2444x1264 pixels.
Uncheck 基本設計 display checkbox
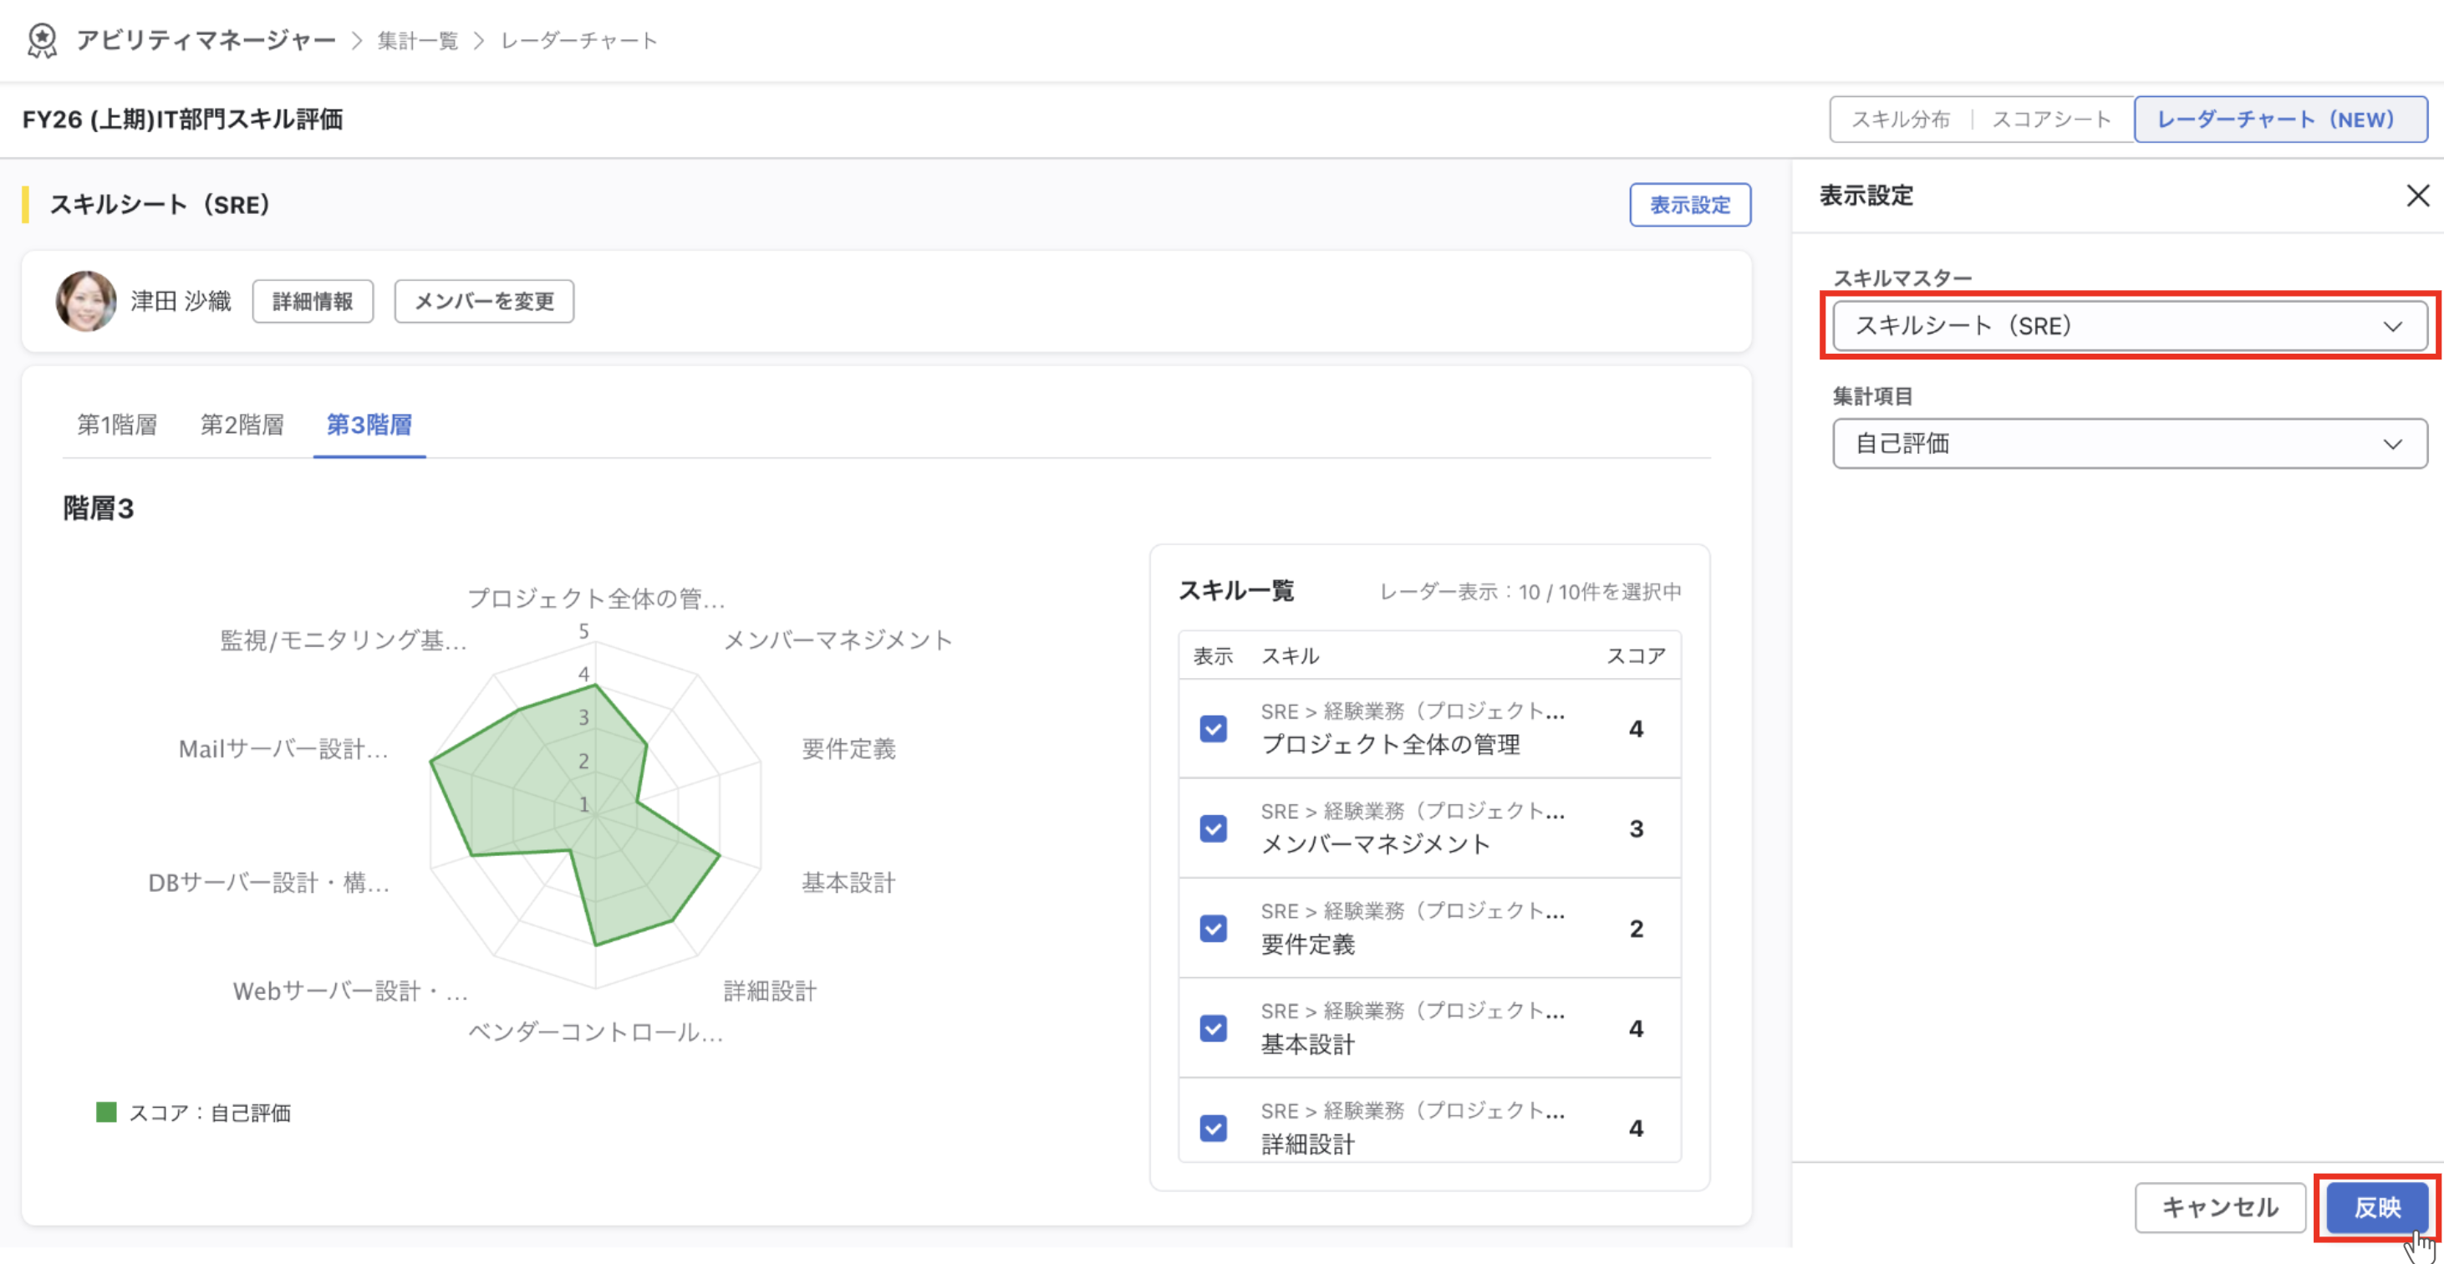click(1213, 1028)
